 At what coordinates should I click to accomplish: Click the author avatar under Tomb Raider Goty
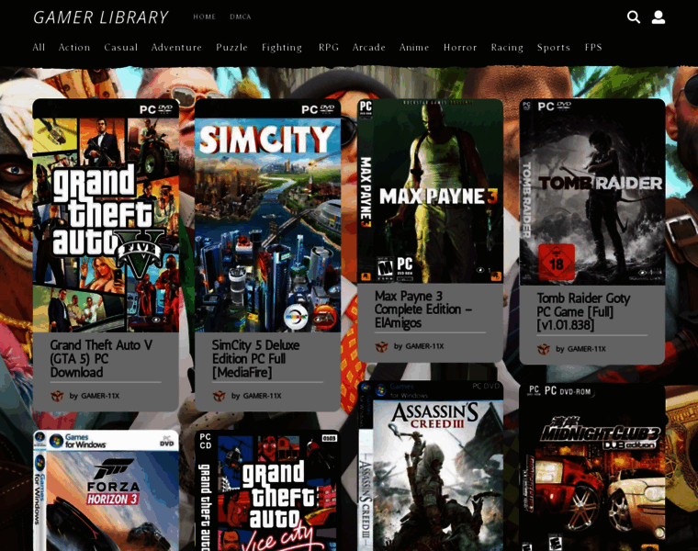point(544,349)
